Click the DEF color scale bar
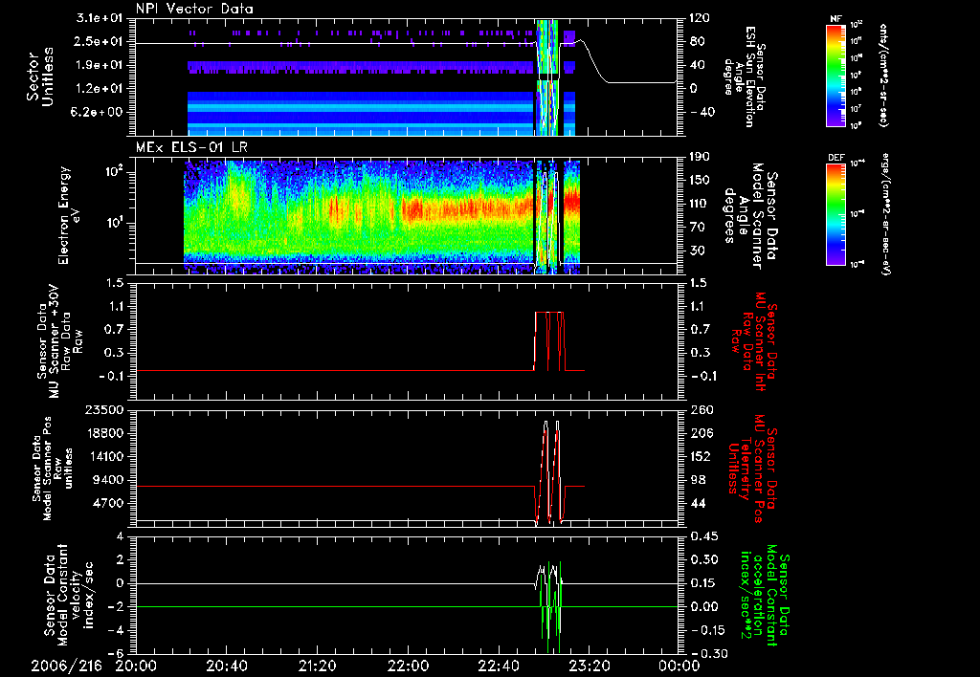This screenshot has height=677, width=980. tap(834, 212)
